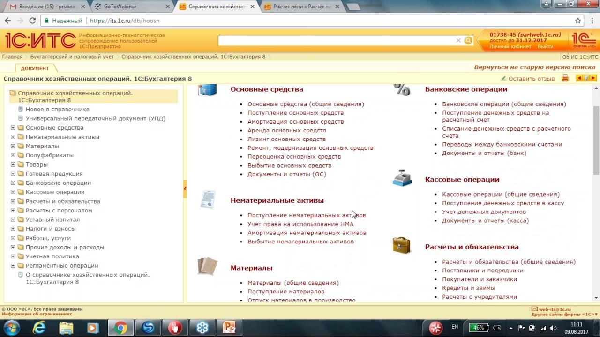
Task: Open Поставщики и подрядчики link
Action: (483, 271)
